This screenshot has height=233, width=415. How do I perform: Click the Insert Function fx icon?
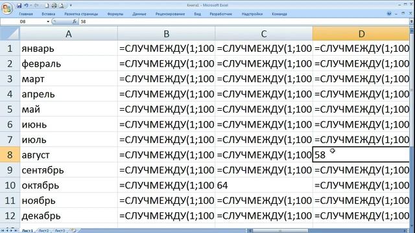(75, 21)
